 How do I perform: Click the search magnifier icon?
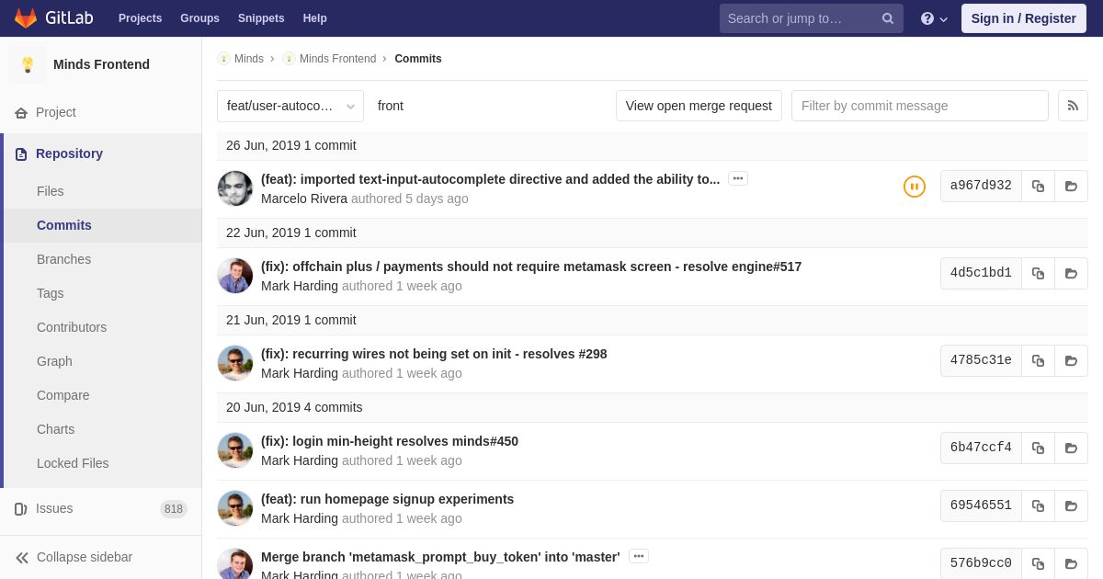[x=888, y=18]
